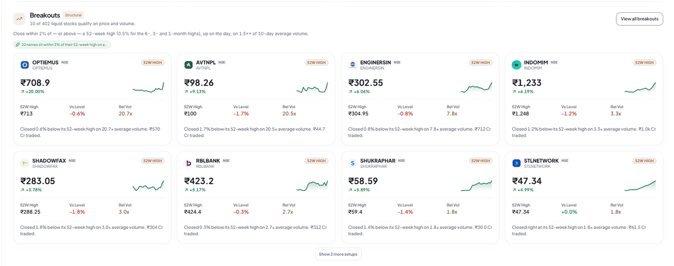
Task: Click the SHUKRAPHAR company logo
Action: point(353,163)
